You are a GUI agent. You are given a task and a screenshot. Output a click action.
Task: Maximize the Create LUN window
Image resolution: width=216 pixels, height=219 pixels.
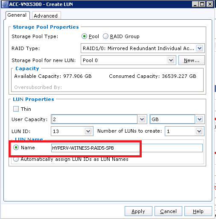(202, 4)
